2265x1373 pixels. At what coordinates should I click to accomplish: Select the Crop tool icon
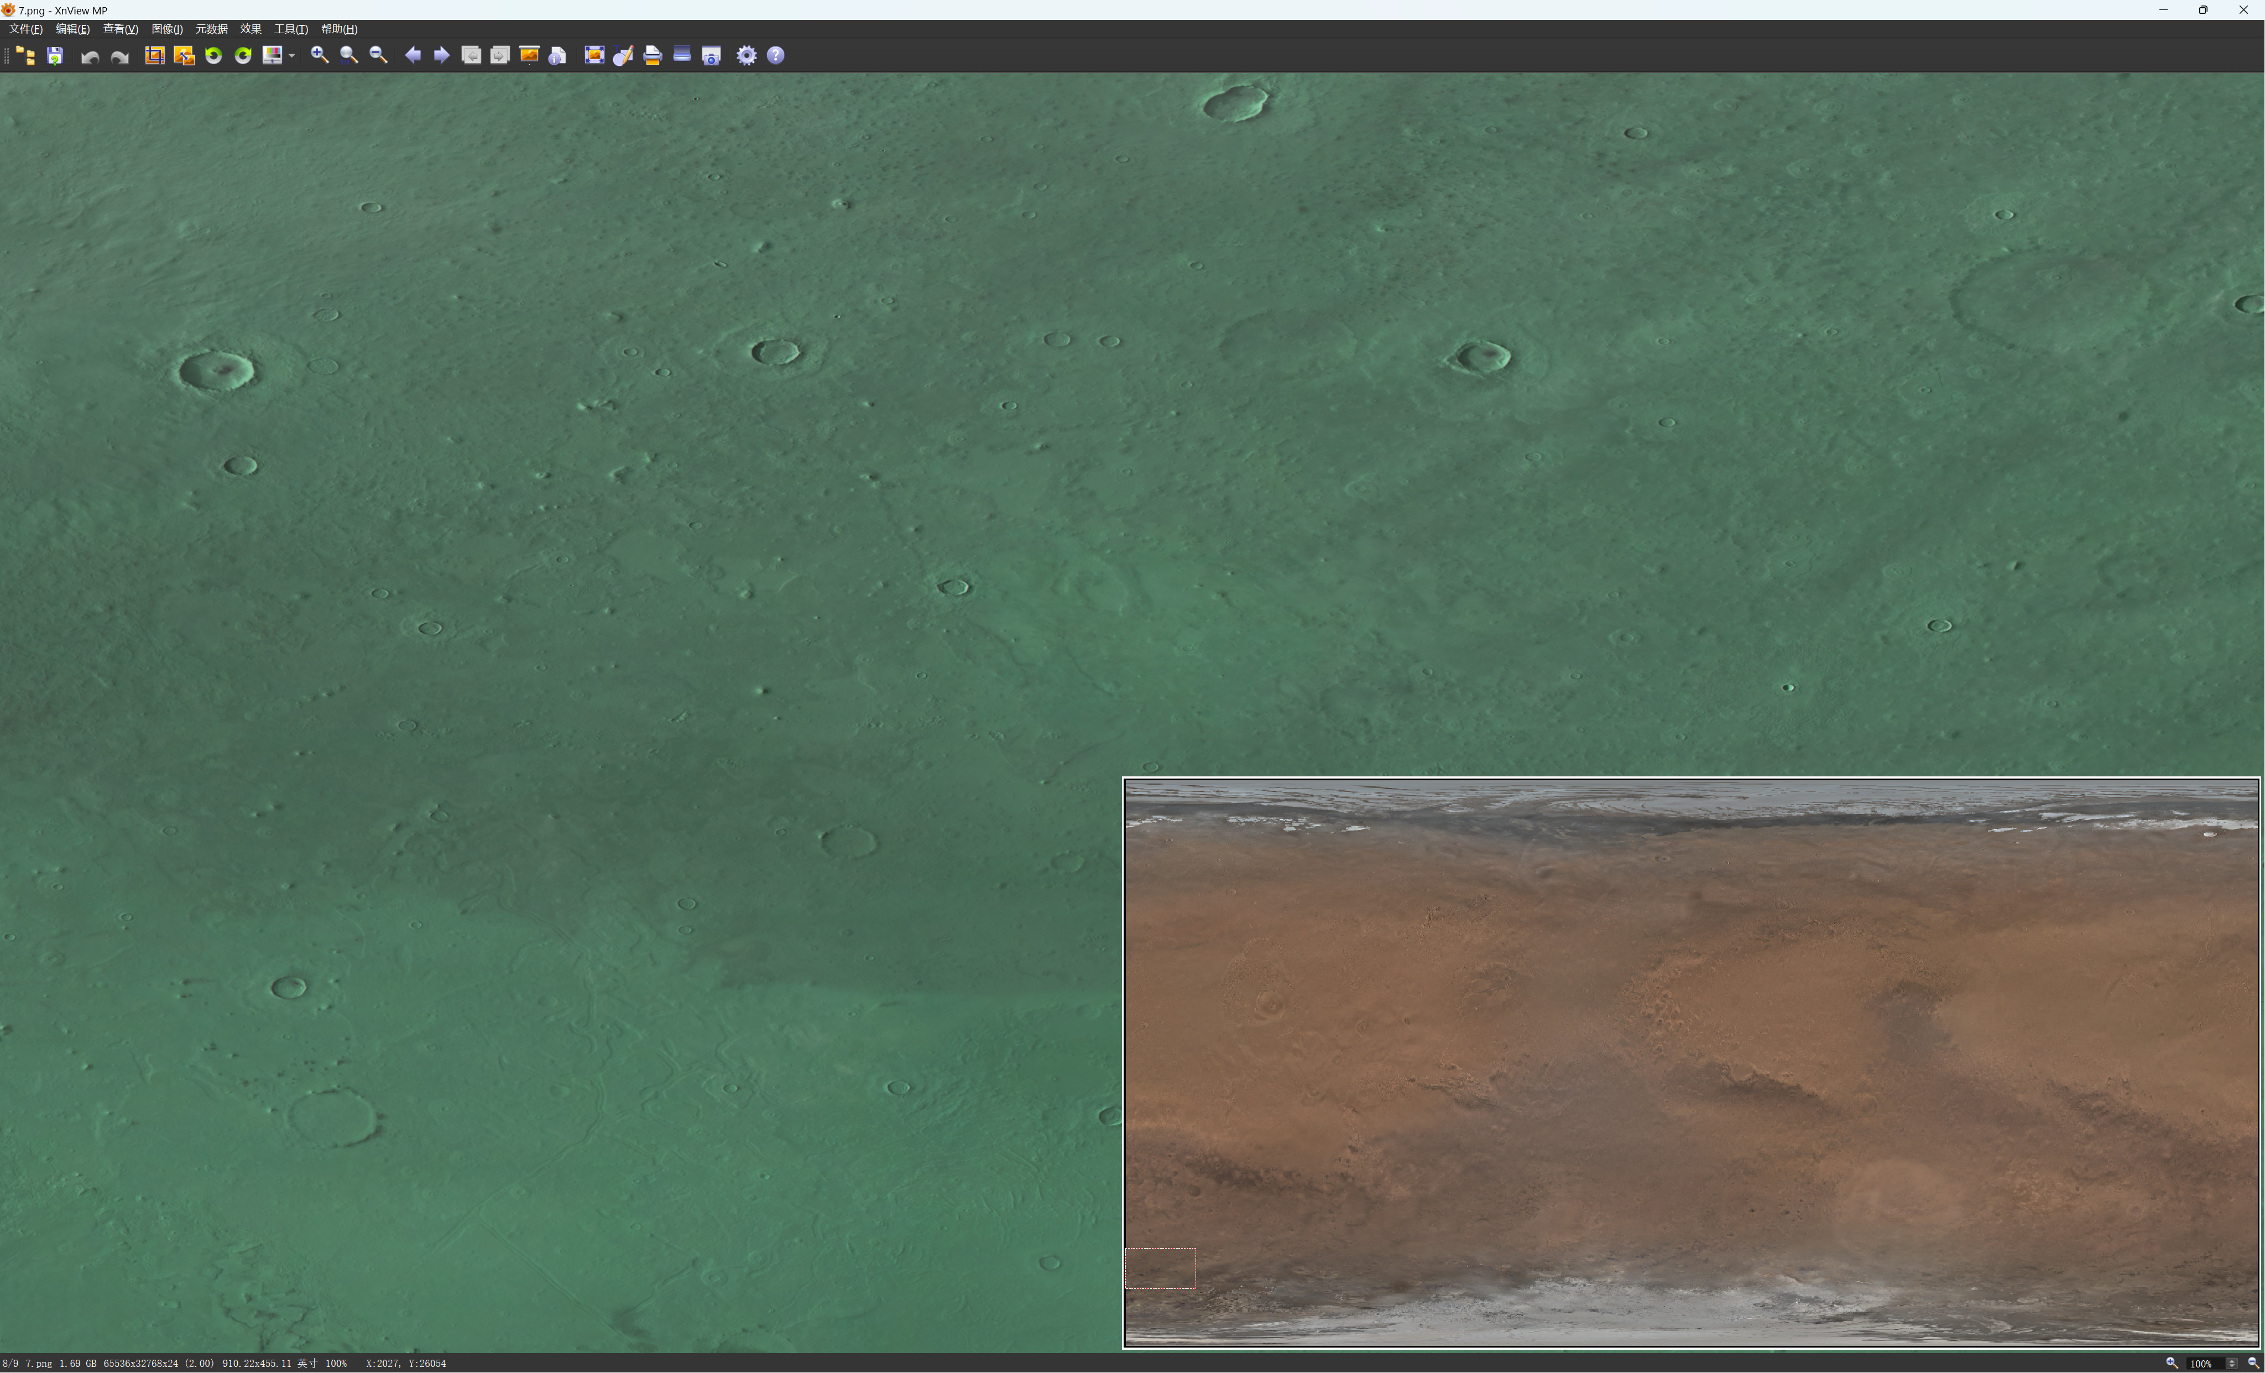(x=154, y=56)
